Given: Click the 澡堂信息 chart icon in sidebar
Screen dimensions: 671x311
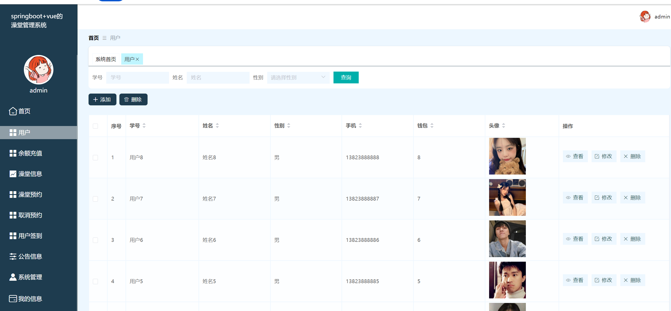Looking at the screenshot, I should tap(13, 174).
